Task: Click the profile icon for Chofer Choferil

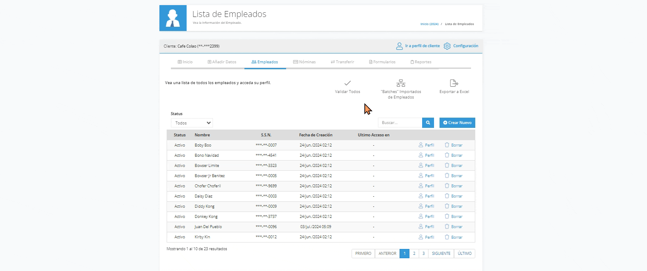Action: pyautogui.click(x=421, y=186)
